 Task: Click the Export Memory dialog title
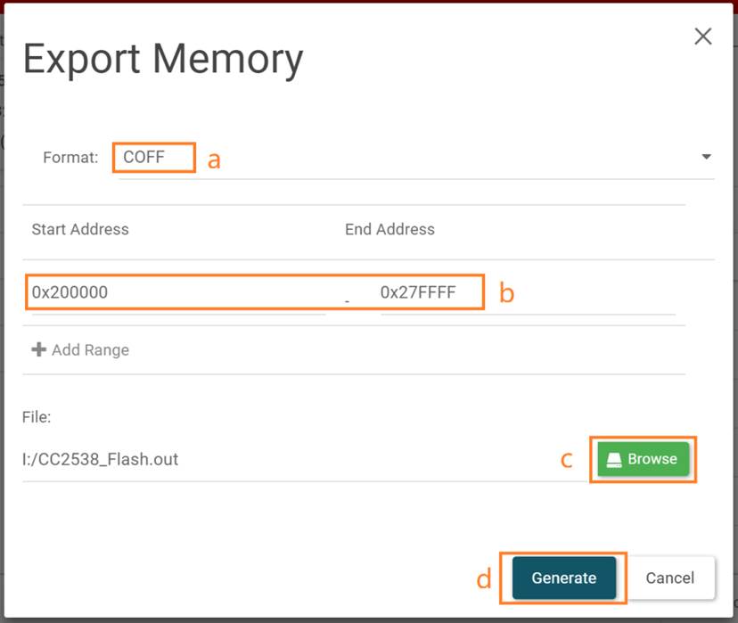click(x=163, y=60)
